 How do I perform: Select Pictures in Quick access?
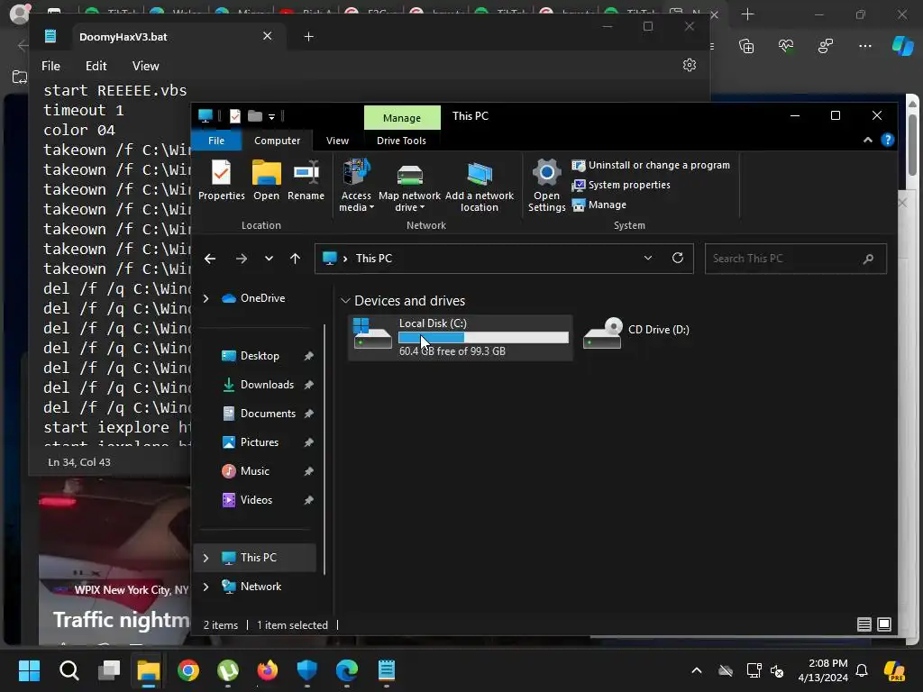[259, 442]
